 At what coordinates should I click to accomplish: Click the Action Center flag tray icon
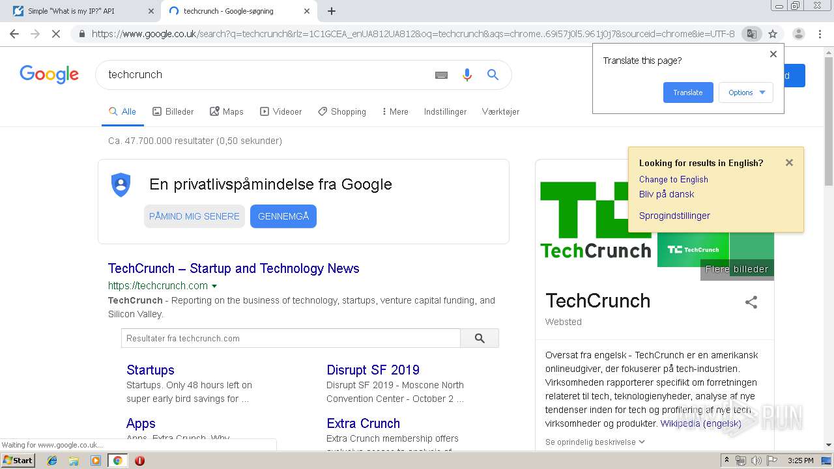click(x=772, y=461)
